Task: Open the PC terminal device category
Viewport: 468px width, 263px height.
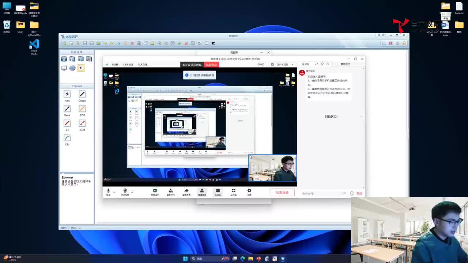Action: pos(64,68)
